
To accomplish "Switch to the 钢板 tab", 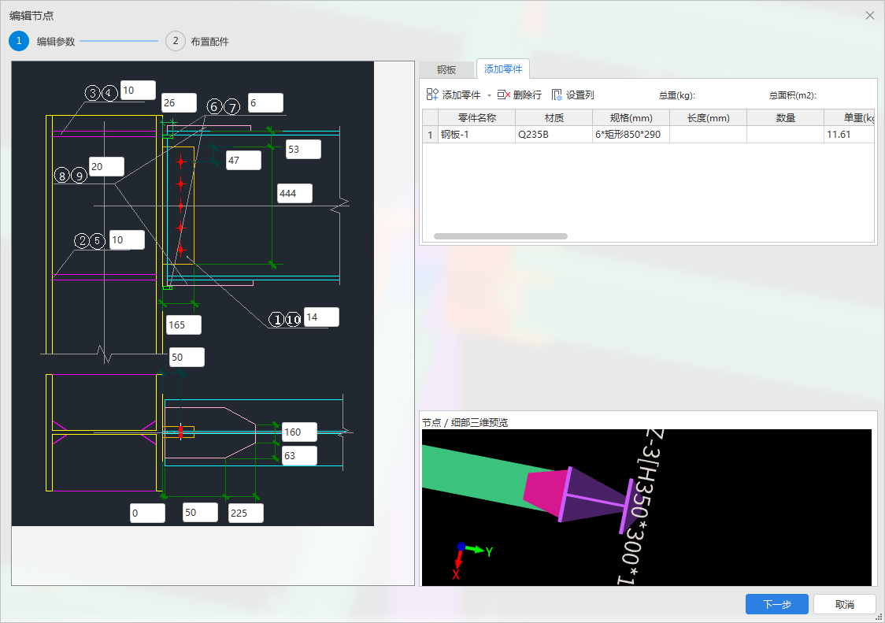I will [x=446, y=69].
